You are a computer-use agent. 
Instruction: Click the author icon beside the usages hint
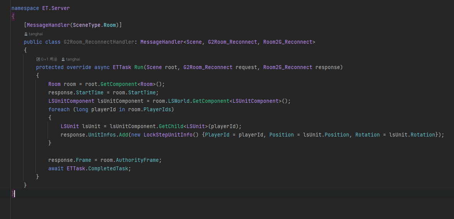click(63, 59)
